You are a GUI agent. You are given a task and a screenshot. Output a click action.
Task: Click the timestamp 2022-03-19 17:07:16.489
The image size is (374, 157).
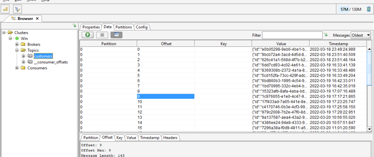[332, 91]
